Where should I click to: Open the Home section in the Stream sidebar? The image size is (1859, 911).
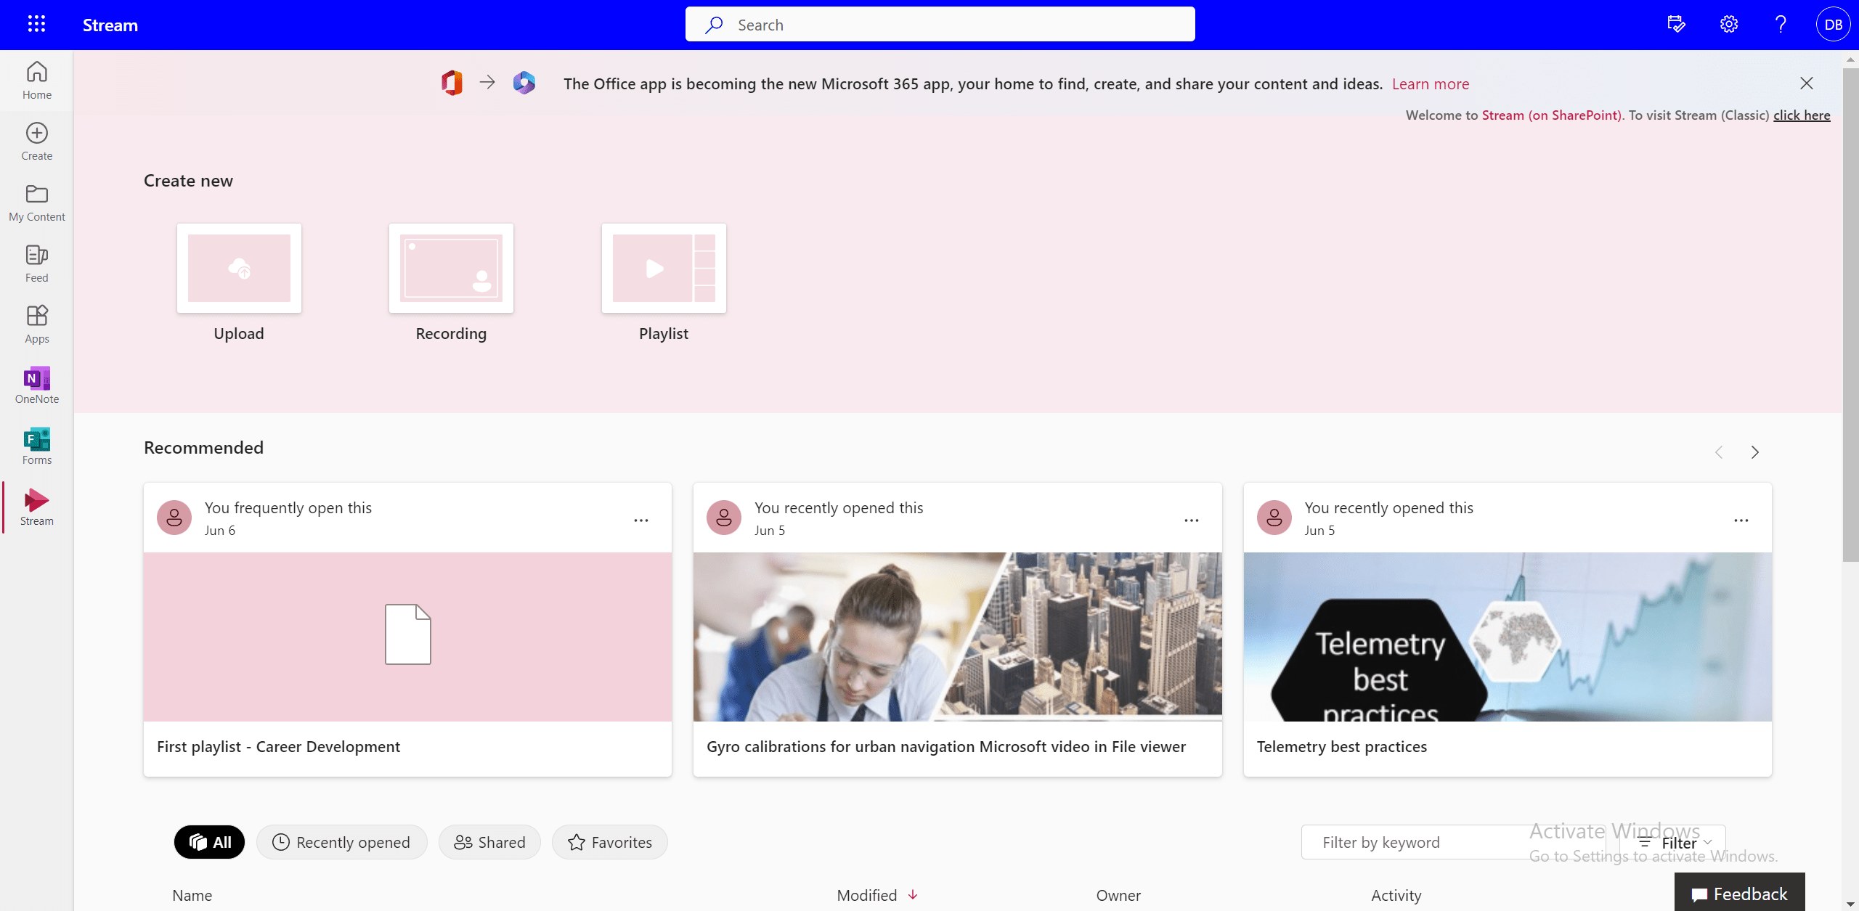(36, 80)
